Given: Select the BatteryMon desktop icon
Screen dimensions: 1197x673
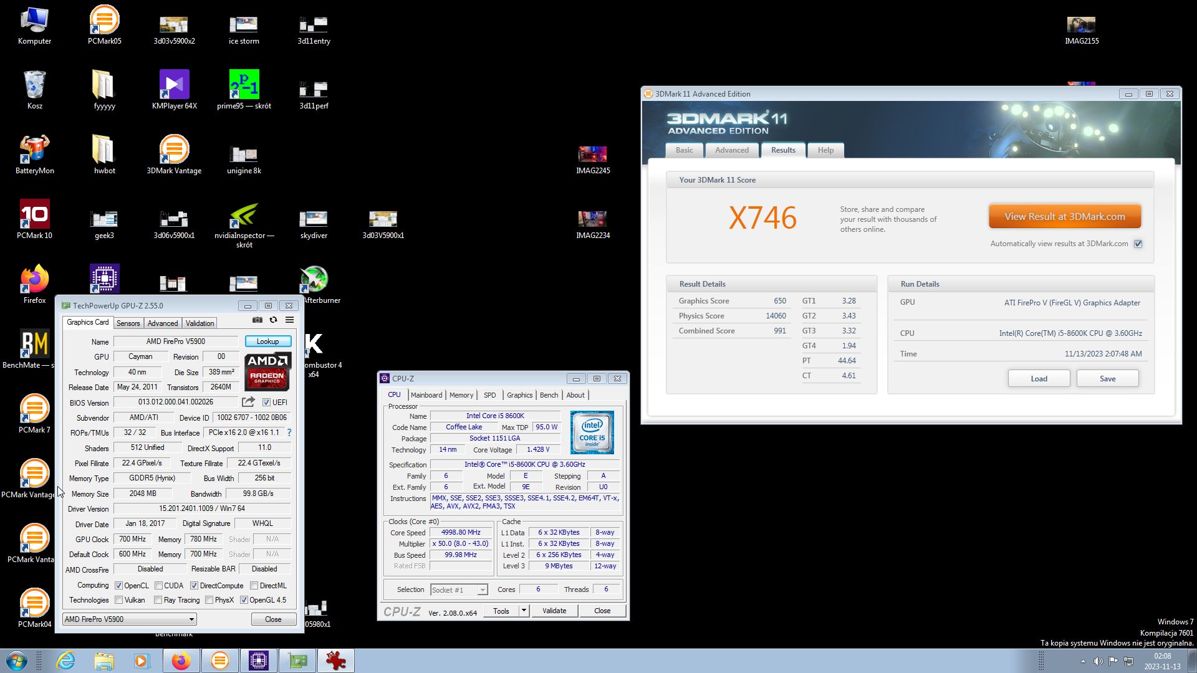Looking at the screenshot, I should pos(34,155).
